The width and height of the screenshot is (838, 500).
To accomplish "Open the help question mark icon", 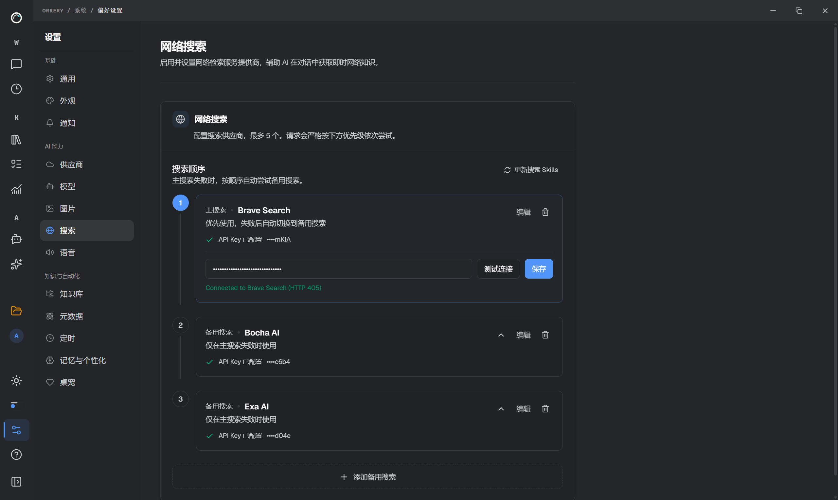I will pyautogui.click(x=16, y=455).
